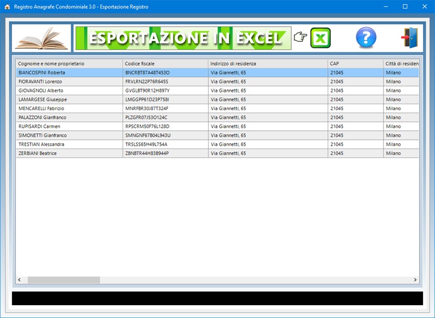Maximize the application window
The width and height of the screenshot is (435, 318).
(405, 7)
